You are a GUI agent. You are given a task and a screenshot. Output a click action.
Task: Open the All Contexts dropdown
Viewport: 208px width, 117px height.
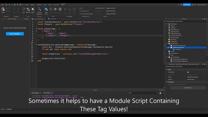tap(48, 93)
